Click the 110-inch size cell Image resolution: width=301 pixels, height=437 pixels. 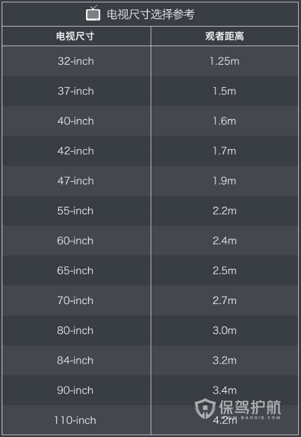click(x=75, y=420)
